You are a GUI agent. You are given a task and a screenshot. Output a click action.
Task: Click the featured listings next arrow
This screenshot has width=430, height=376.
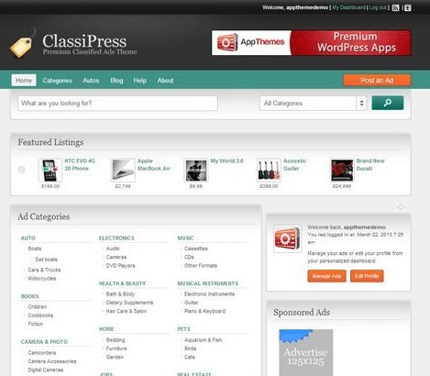tap(400, 206)
